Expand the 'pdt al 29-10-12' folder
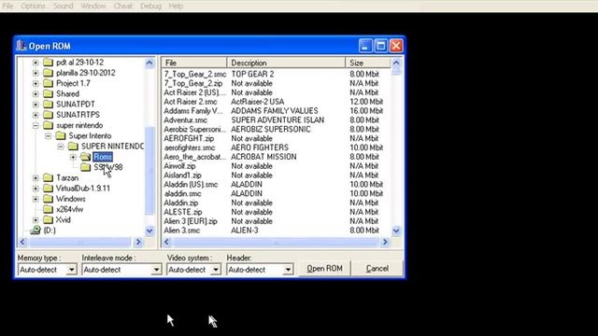Viewport: 598px width, 336px height. [x=36, y=63]
